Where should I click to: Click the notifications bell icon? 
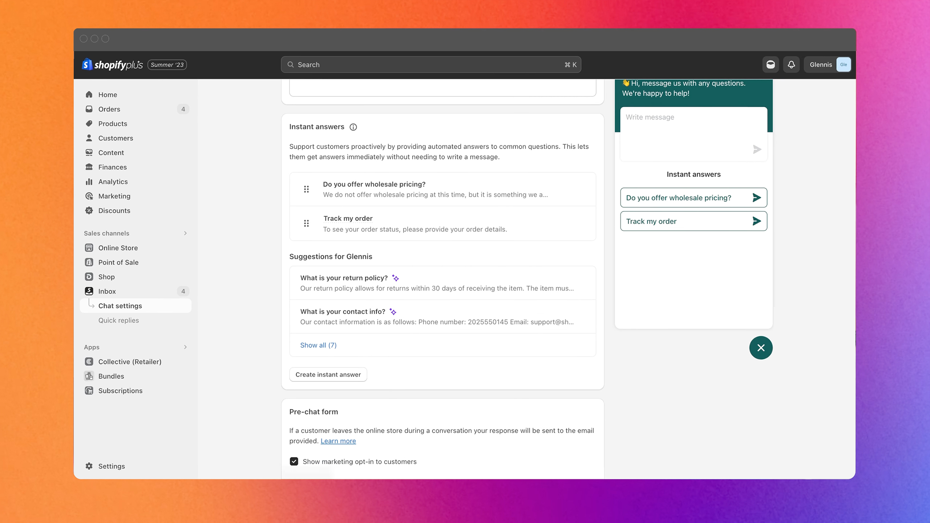(x=791, y=65)
